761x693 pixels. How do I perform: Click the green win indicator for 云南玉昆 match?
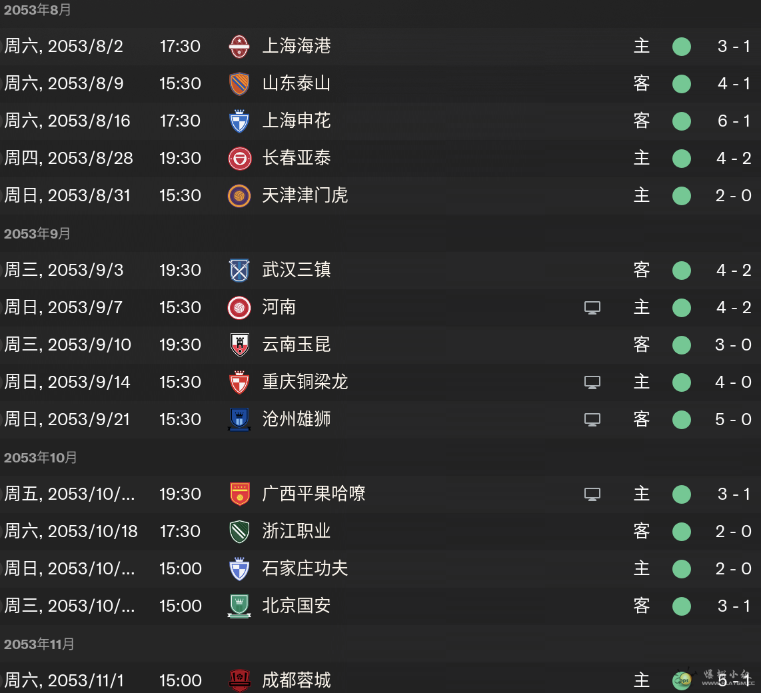tap(682, 345)
